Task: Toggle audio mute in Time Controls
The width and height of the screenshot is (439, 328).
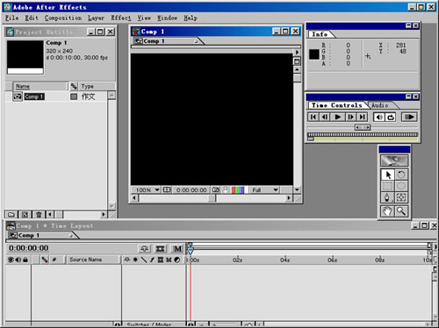Action: 379,118
